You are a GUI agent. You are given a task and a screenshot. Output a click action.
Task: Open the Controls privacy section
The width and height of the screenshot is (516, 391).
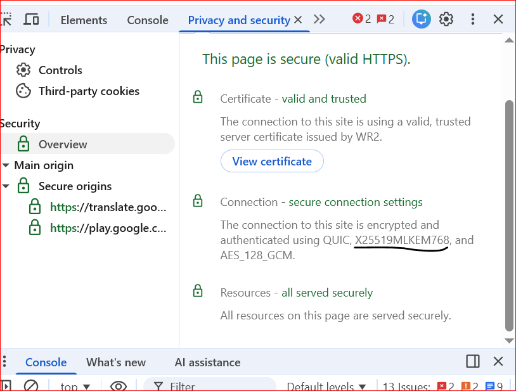point(60,70)
